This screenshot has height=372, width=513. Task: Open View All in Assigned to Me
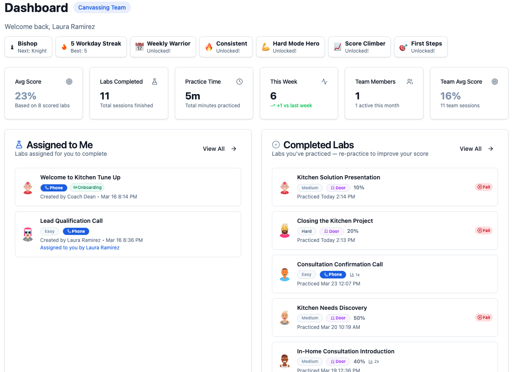(220, 149)
